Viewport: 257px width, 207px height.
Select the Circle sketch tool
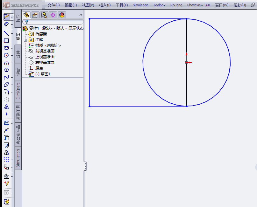pyautogui.click(x=6, y=55)
